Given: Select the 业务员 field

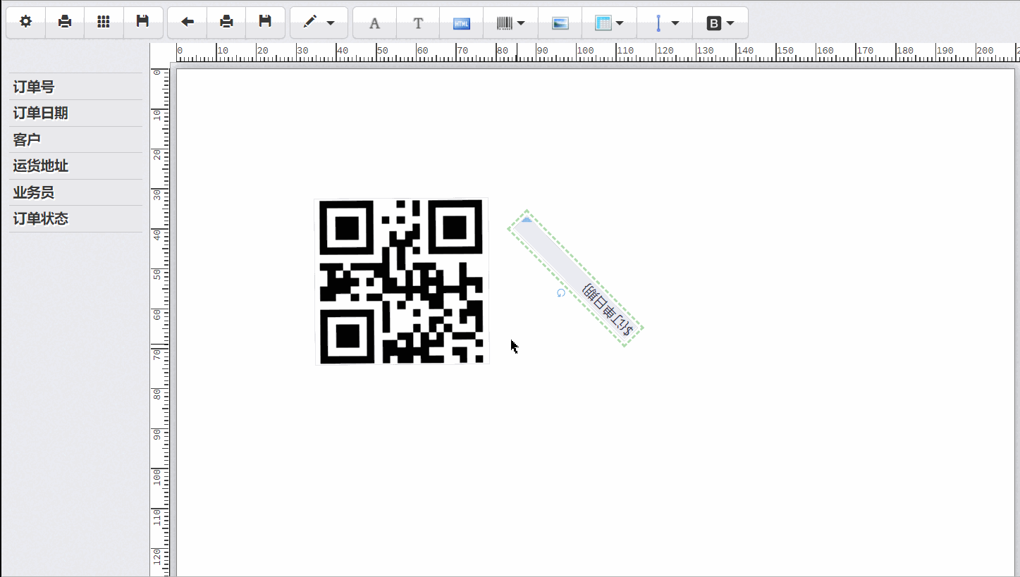Looking at the screenshot, I should pos(75,192).
